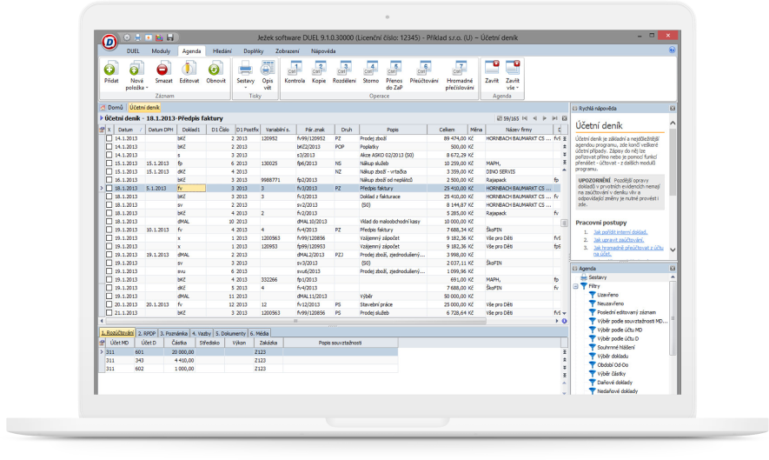769x460 pixels.
Task: Click the Přeúčtování operation icon
Action: pyautogui.click(x=424, y=70)
